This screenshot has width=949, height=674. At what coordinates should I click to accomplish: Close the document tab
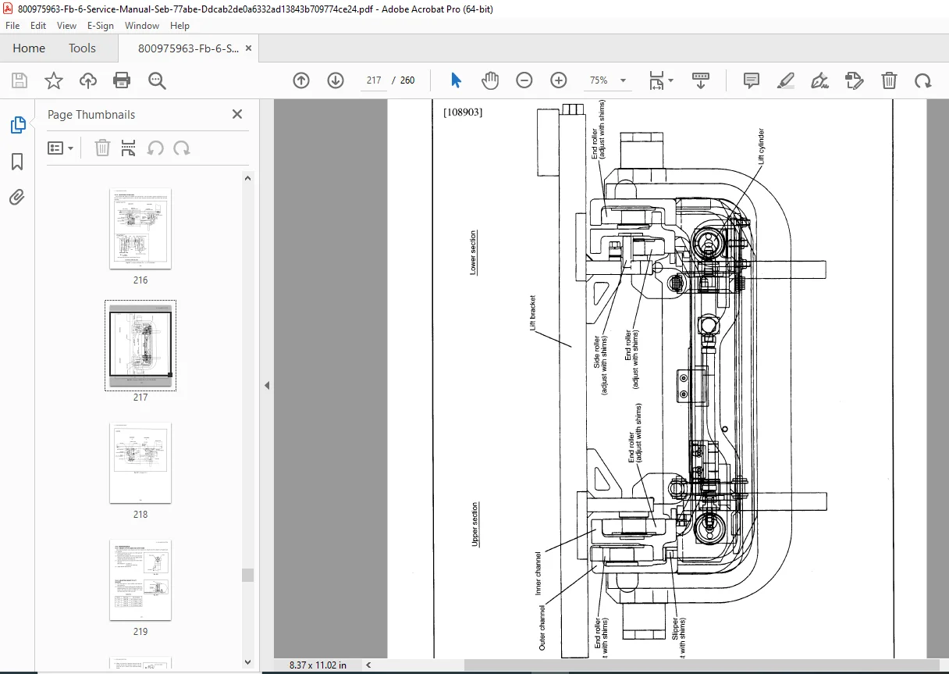point(249,48)
